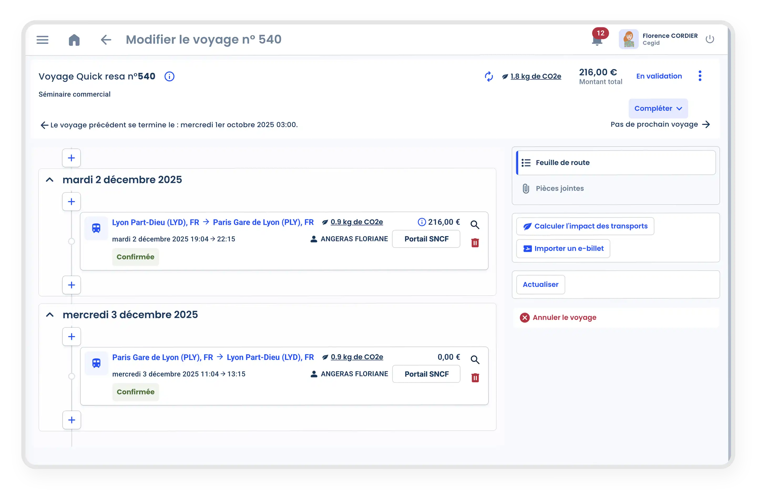Collapse the mercredi 3 décembre 2025 section
This screenshot has width=757, height=499.
50,315
